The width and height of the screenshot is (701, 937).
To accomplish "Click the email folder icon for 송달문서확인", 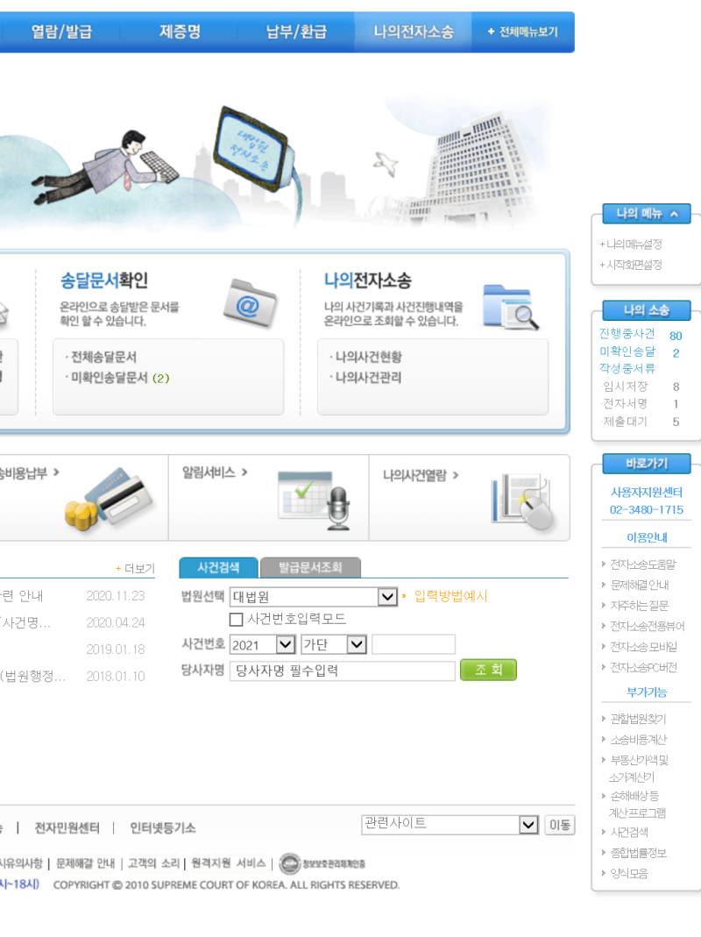I will pos(250,303).
